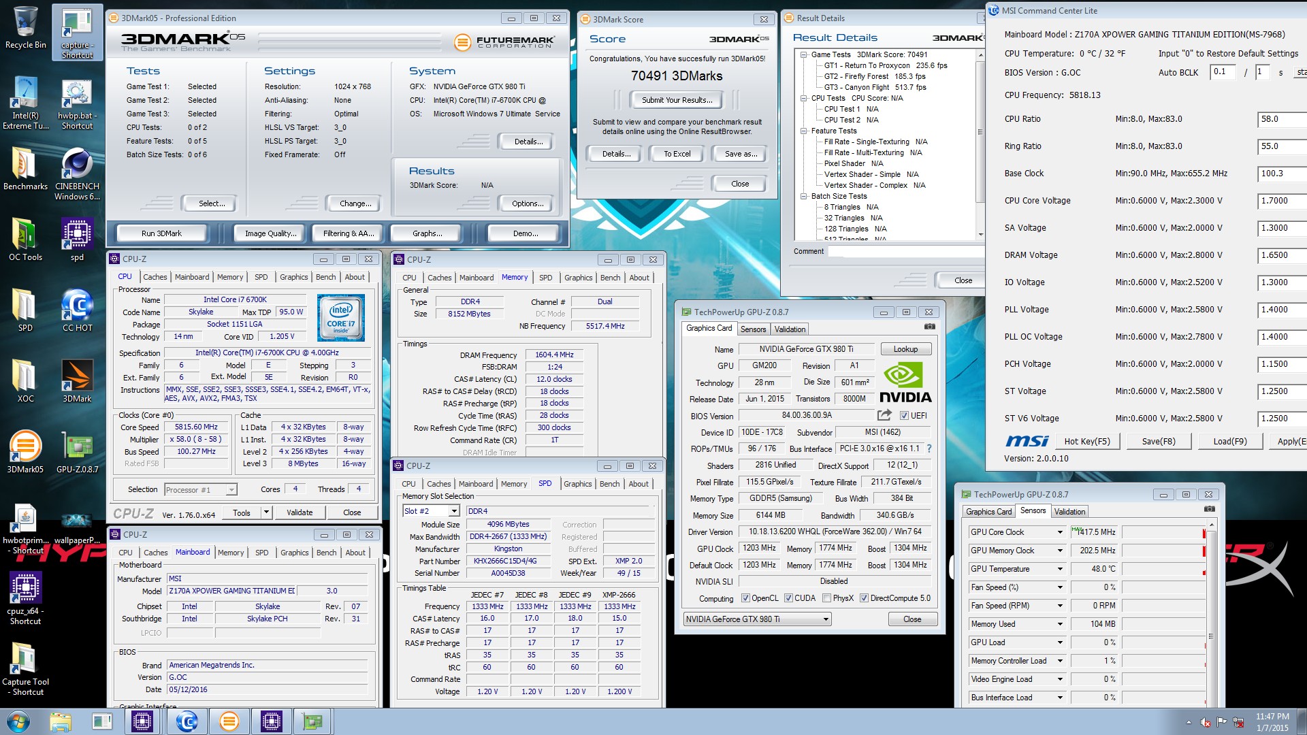Click the Result Details tree scrollbar
The image size is (1307, 735).
(x=980, y=144)
